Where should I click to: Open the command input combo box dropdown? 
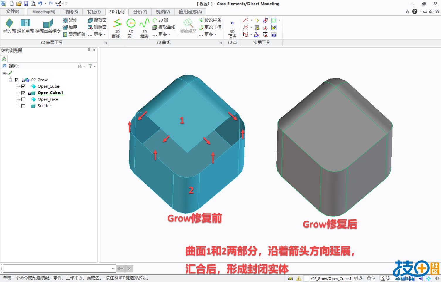113,268
